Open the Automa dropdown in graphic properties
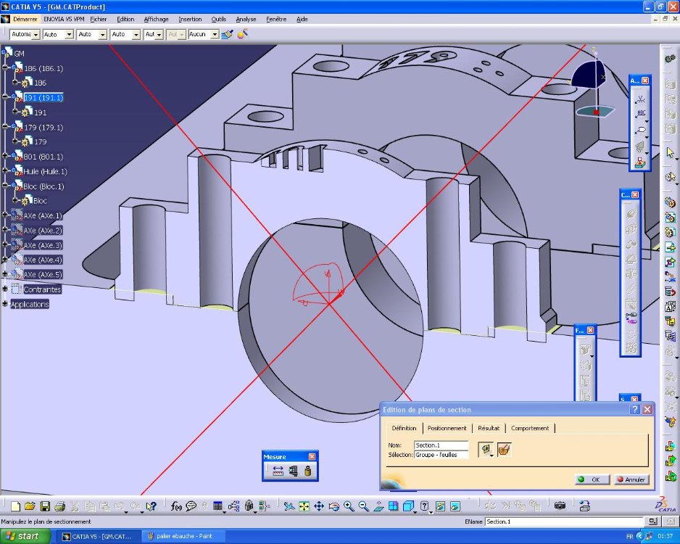Screen dimensions: 680x544 36,34
